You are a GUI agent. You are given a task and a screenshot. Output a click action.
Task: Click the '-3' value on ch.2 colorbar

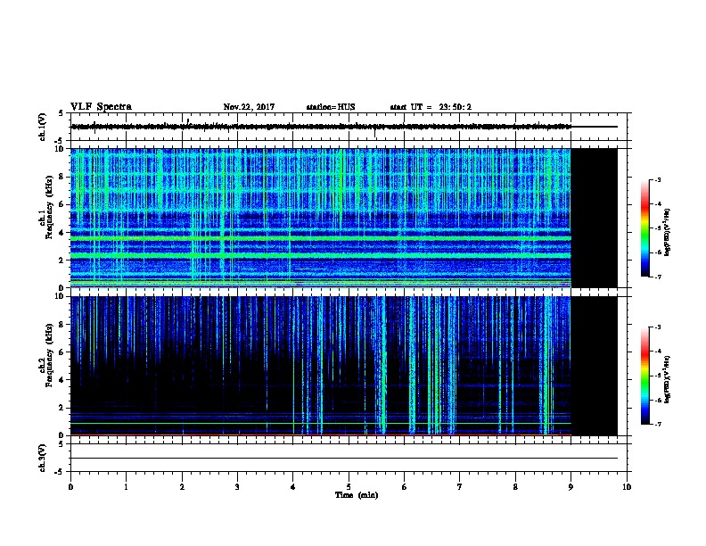coord(657,327)
